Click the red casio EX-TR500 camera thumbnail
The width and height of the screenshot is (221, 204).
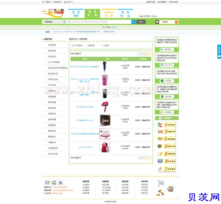(105, 147)
